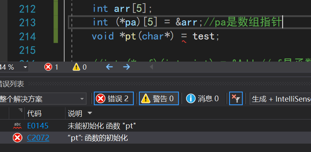Screen dimensions: 311x152
Task: Toggle the 错误 2 filter button
Action: point(114,98)
